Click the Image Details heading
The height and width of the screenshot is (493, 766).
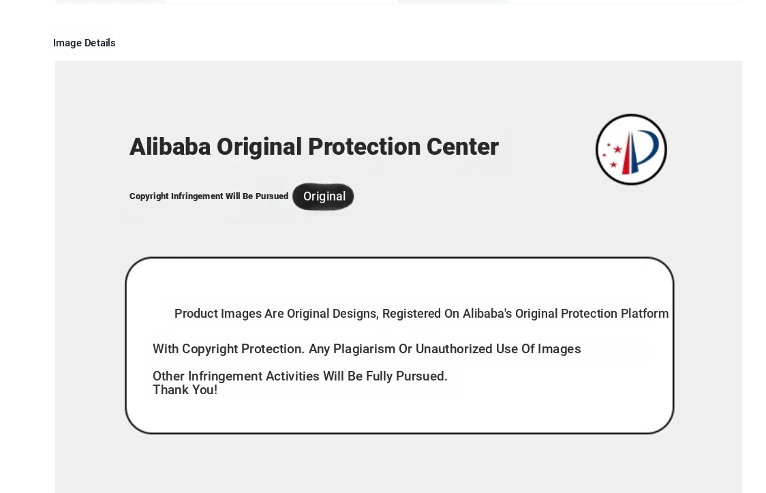85,43
